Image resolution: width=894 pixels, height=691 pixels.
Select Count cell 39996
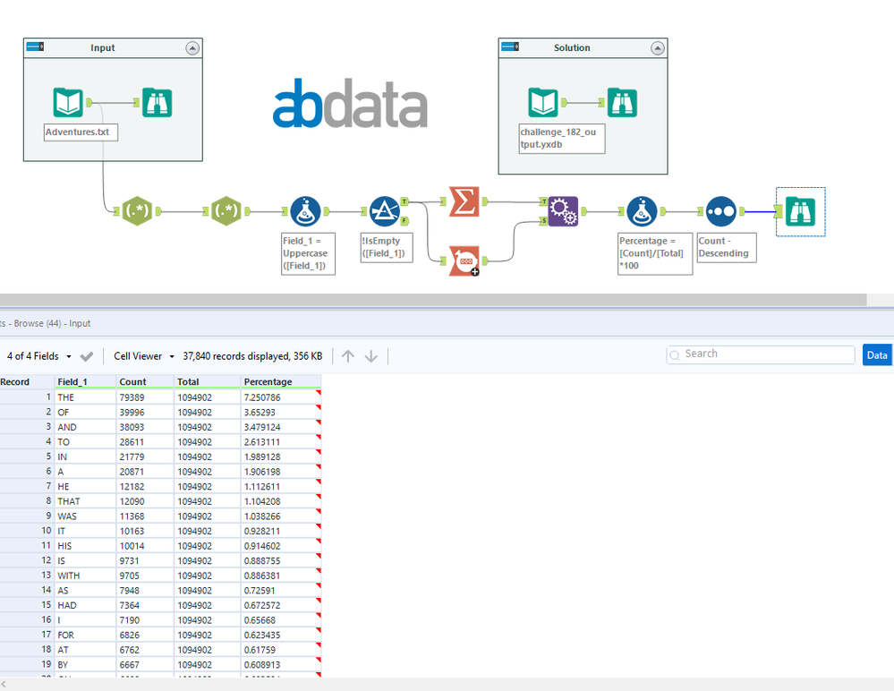(x=145, y=413)
